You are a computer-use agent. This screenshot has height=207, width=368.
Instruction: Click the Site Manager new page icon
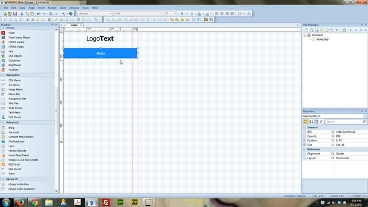(306, 30)
